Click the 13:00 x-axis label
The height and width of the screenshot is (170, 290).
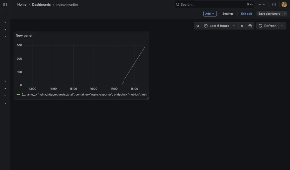tap(33, 89)
